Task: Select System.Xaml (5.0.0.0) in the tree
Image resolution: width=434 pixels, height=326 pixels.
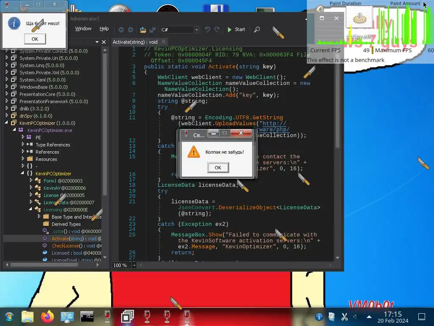Action: click(x=42, y=79)
